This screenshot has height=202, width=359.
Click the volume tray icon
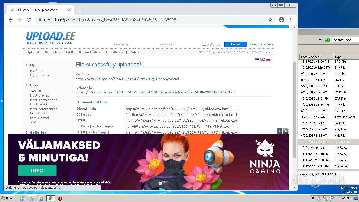coord(319,198)
